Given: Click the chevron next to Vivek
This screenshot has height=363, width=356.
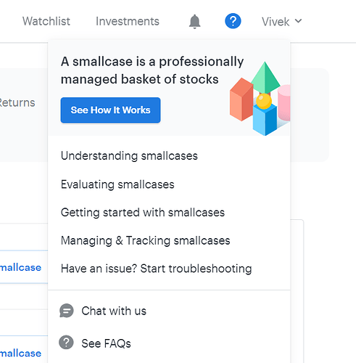Looking at the screenshot, I should 299,21.
